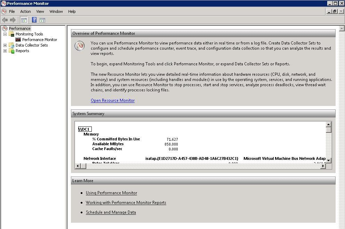Screen dimensions: 345x229
Task: Open Working with Performance Monitor Reports link
Action: [x=126, y=203]
